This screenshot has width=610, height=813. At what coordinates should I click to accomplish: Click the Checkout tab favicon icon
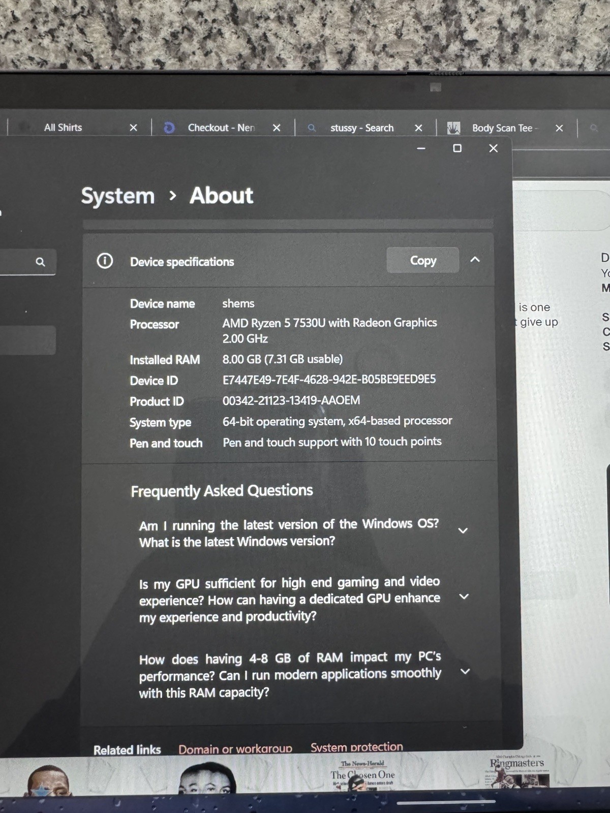click(x=169, y=128)
